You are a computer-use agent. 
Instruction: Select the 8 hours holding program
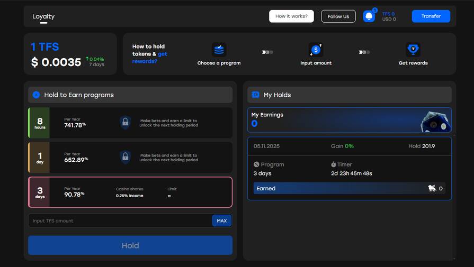[x=130, y=123]
